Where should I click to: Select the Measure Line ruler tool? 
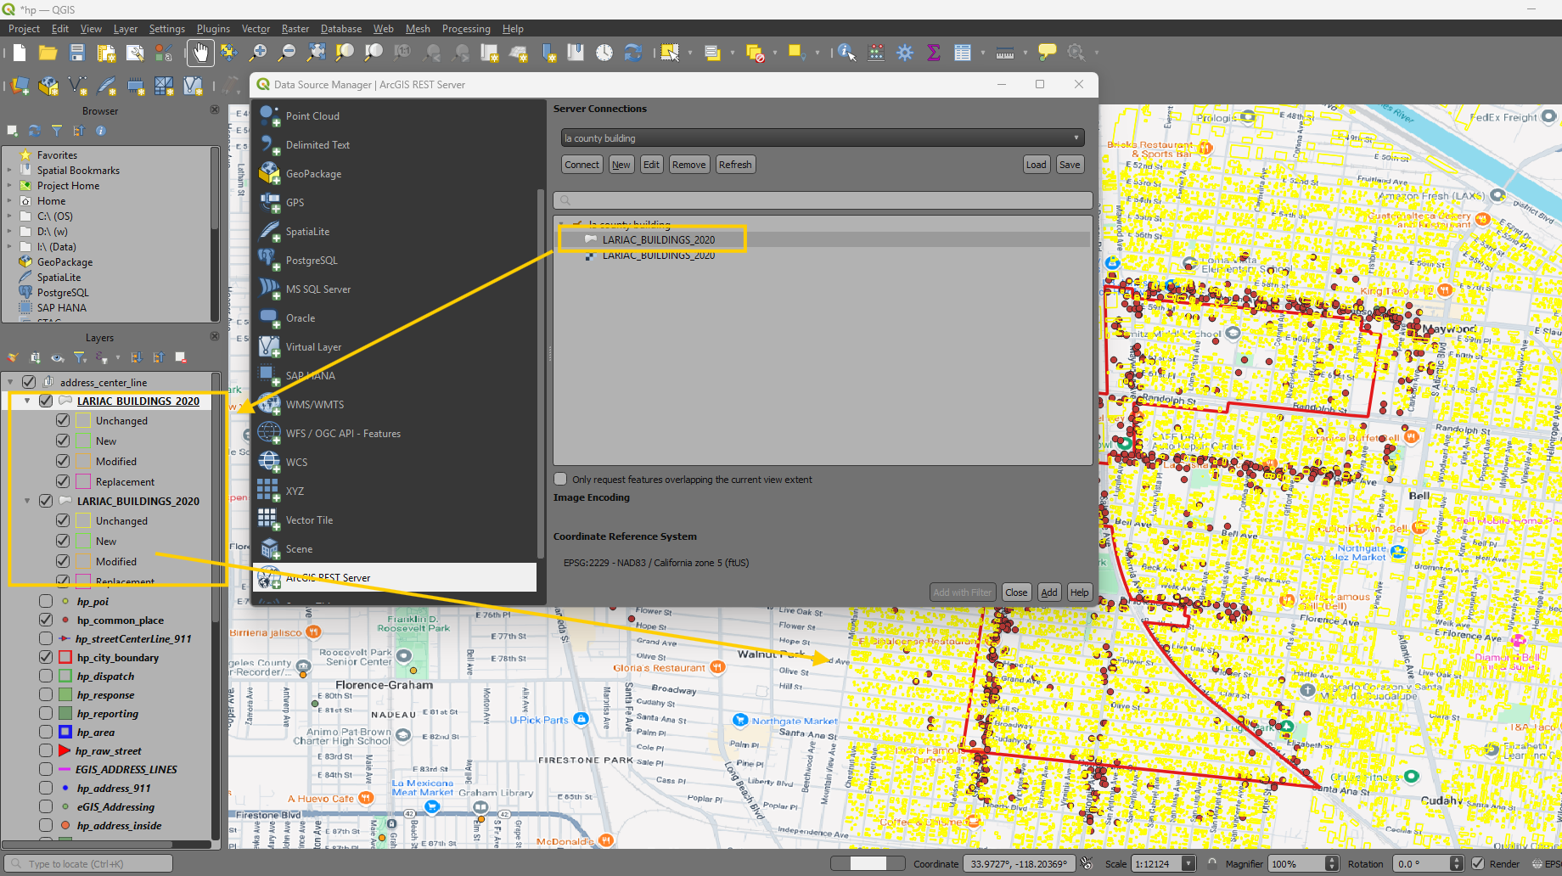point(1005,53)
